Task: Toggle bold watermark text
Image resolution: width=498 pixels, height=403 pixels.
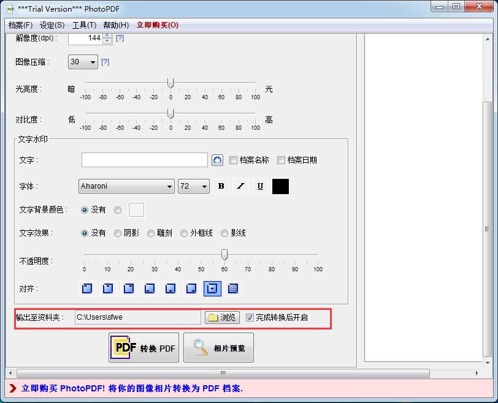Action: click(221, 186)
